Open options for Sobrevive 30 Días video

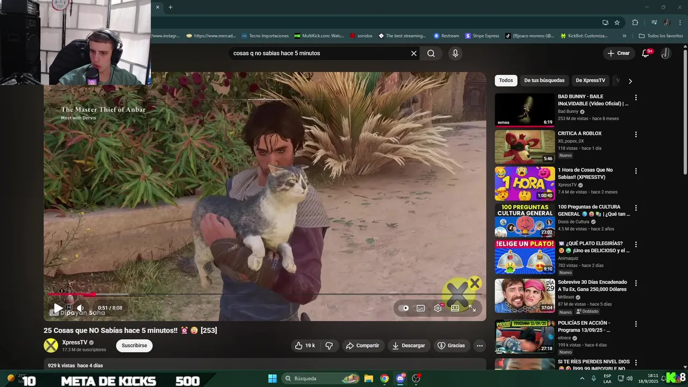[x=636, y=283]
